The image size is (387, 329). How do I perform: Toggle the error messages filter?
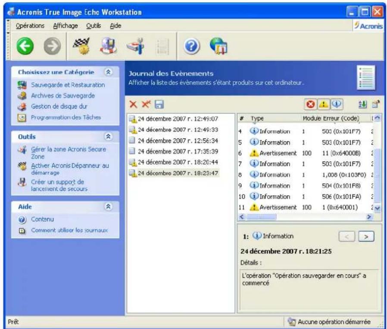coord(310,104)
